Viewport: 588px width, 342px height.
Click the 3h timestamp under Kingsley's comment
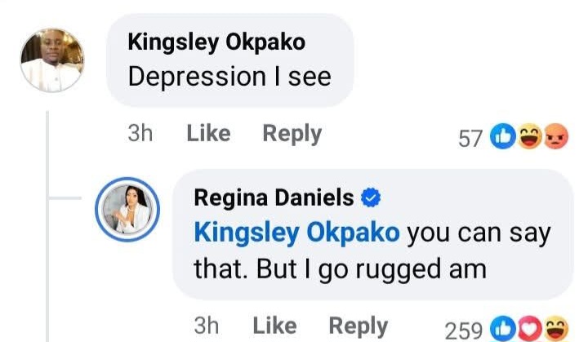click(140, 134)
